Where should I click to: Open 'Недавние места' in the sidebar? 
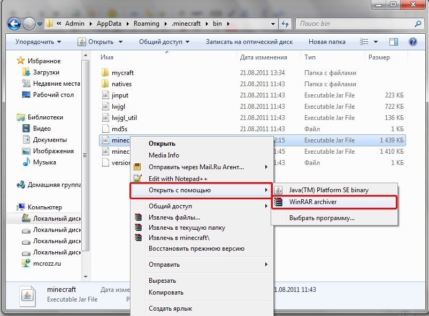coord(51,84)
